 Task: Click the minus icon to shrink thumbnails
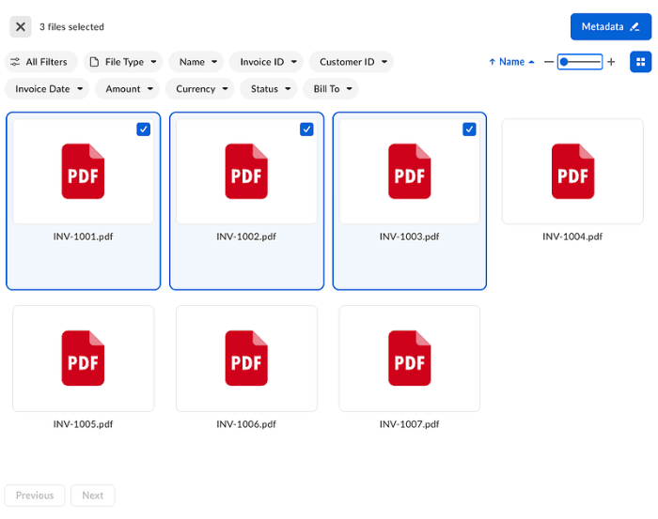tap(549, 62)
